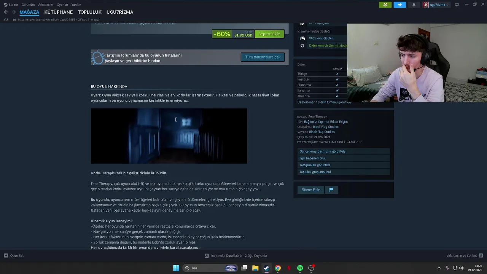The height and width of the screenshot is (274, 487).
Task: Expand all 16 supported languages link
Action: coord(324,102)
